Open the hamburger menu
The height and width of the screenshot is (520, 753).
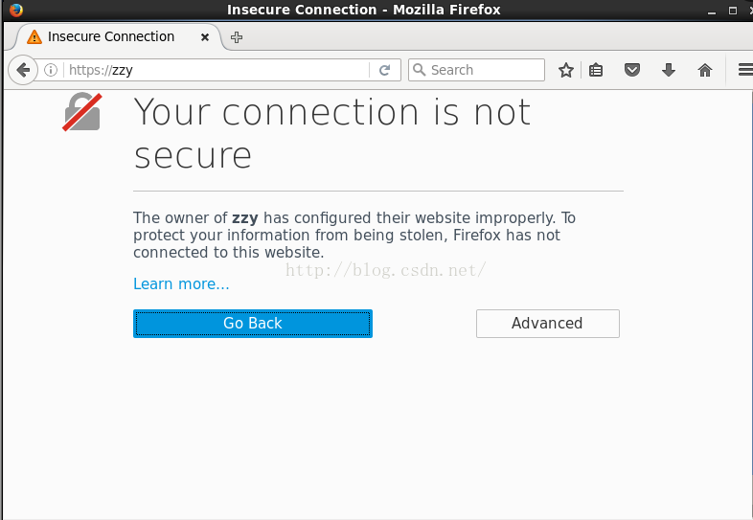745,70
